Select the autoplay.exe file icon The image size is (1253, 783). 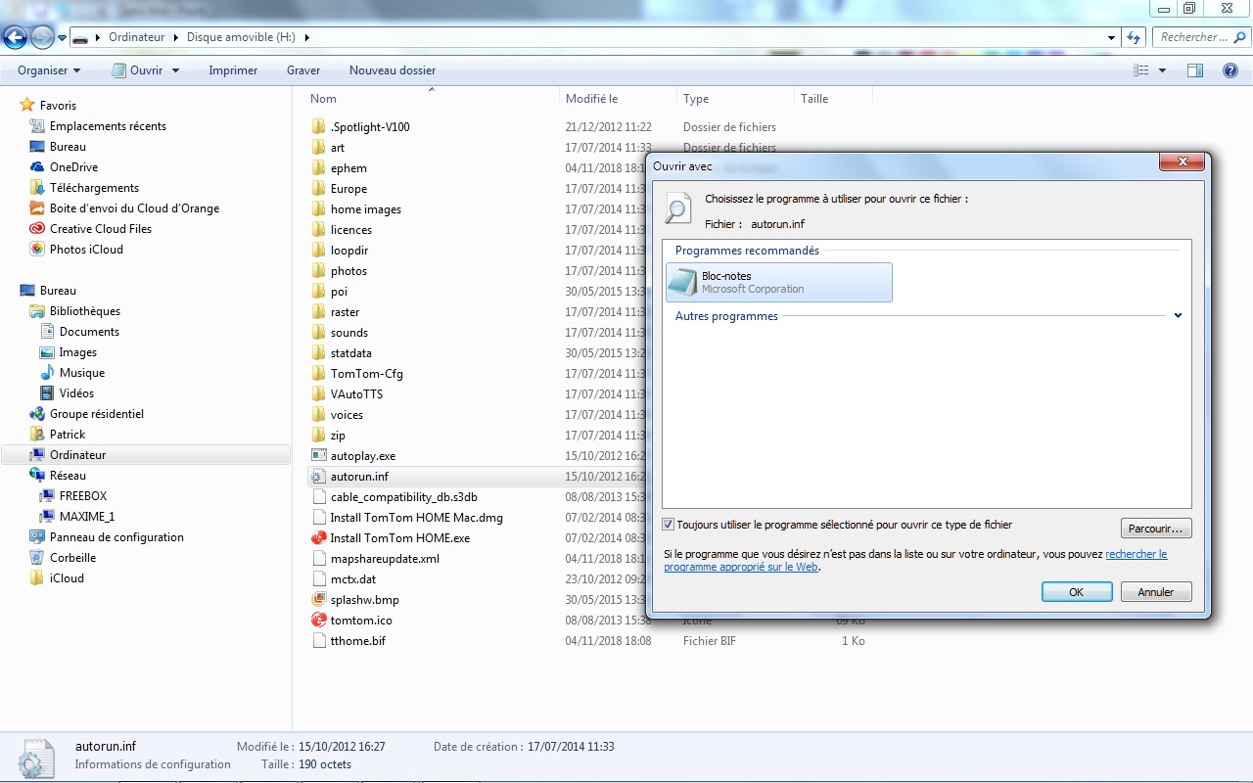318,456
